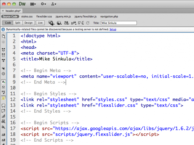This screenshot has width=194, height=145.
Task: Open Recent Snippets menu
Action: (x=3, y=122)
